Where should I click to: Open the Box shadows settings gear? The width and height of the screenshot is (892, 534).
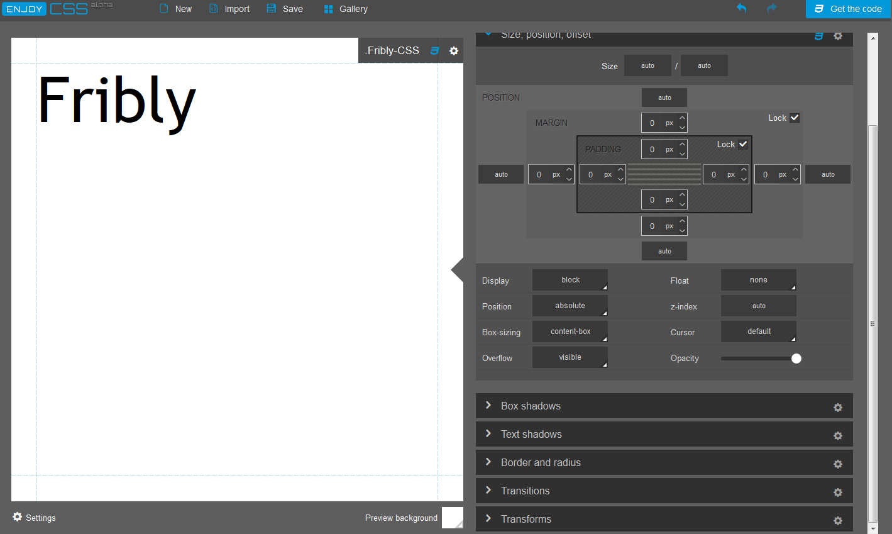[837, 407]
